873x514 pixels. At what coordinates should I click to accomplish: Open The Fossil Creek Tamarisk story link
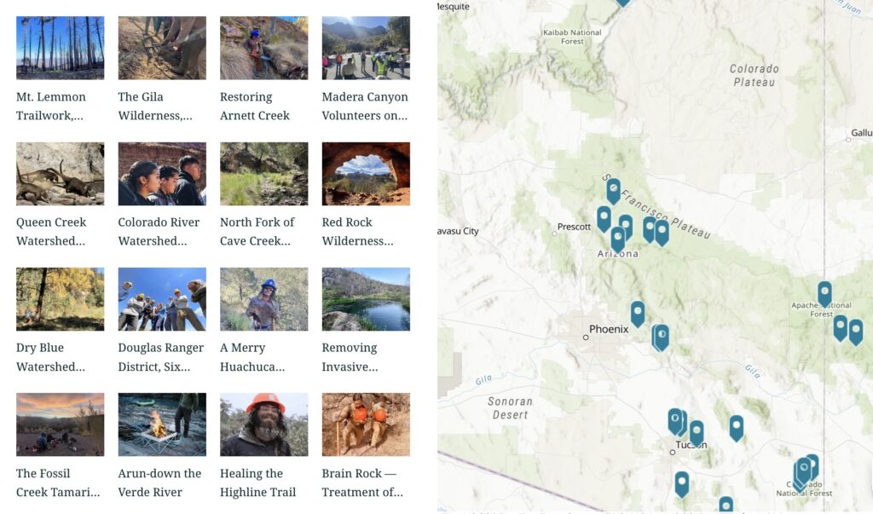pyautogui.click(x=58, y=482)
